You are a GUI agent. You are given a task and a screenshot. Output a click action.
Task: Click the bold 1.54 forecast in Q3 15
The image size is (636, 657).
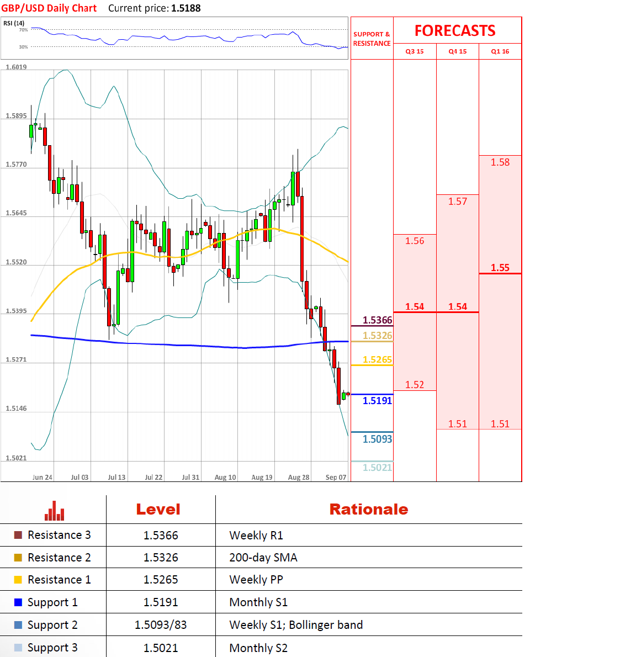(x=415, y=307)
